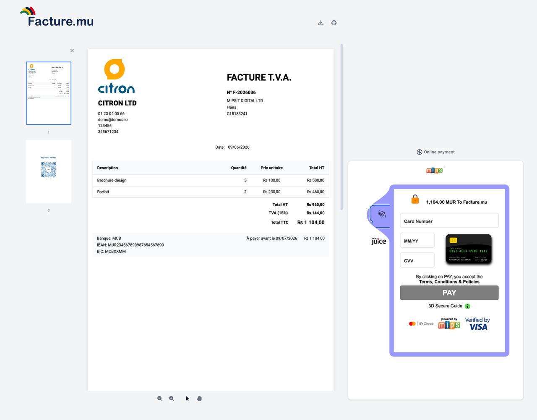The image size is (537, 420).
Task: Click the Total TTC 'Rs 1 104,00'
Action: (311, 223)
